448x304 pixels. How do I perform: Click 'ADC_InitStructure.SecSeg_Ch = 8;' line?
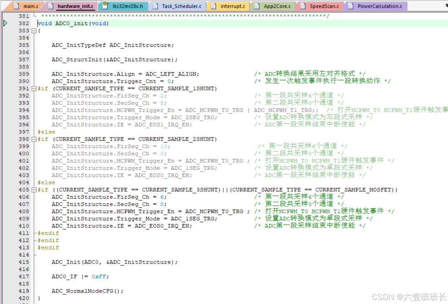109,103
